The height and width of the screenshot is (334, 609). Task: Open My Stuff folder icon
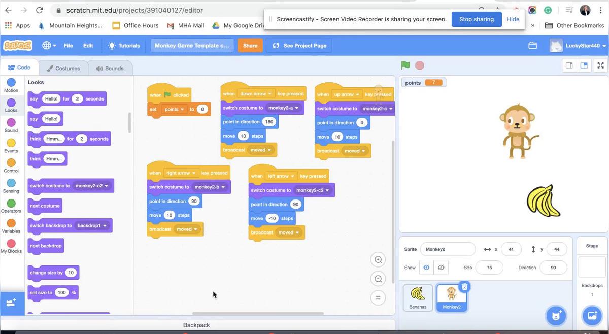click(532, 45)
